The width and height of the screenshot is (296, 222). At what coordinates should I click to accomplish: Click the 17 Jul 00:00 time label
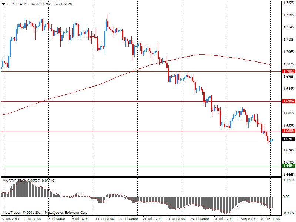[x=128, y=219]
